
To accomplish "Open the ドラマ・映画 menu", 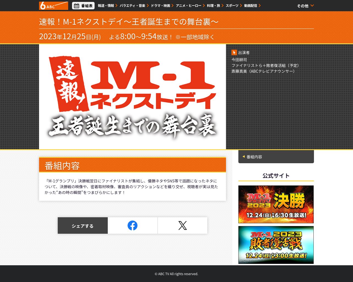I will (x=161, y=5).
